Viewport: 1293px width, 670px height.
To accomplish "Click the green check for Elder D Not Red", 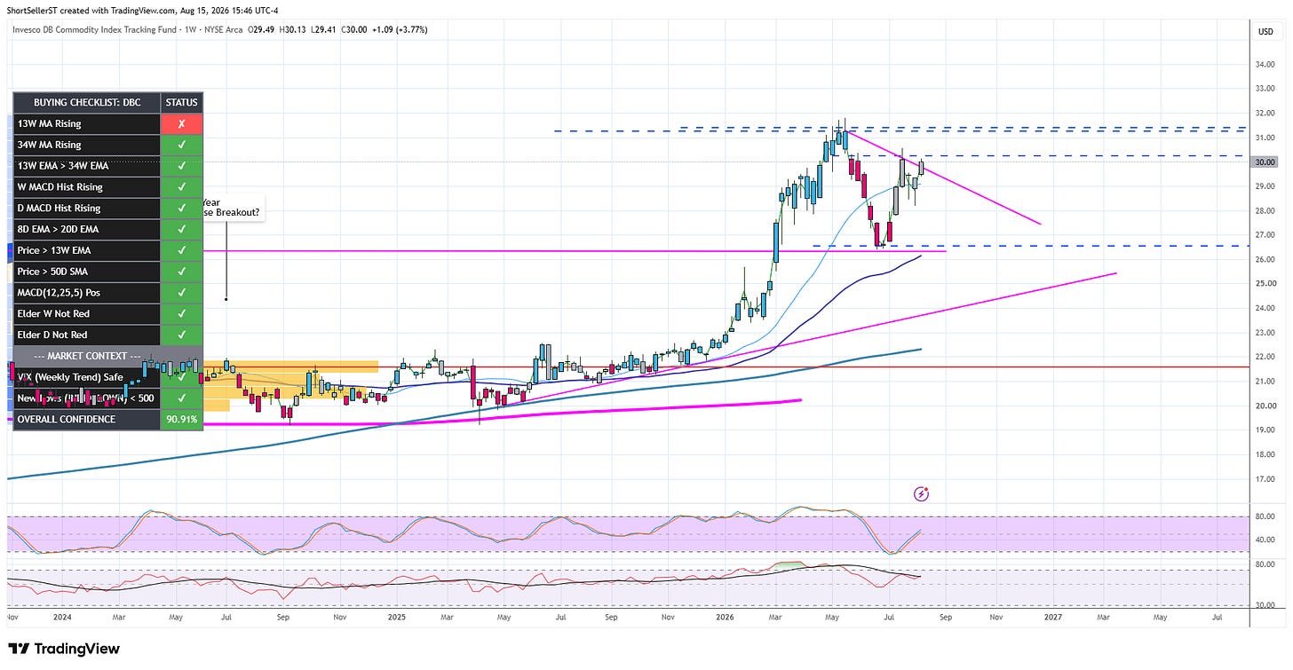I will (181, 335).
